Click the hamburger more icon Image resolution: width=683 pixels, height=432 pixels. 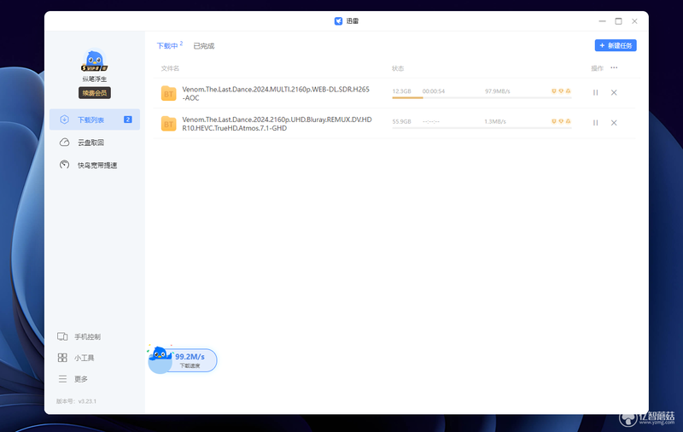[62, 379]
